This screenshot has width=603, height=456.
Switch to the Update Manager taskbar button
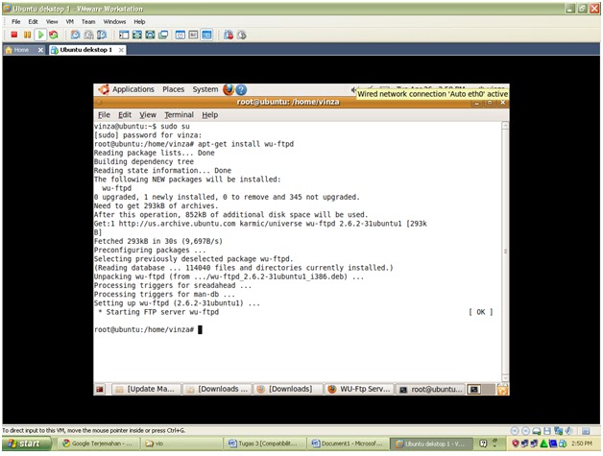click(x=147, y=389)
